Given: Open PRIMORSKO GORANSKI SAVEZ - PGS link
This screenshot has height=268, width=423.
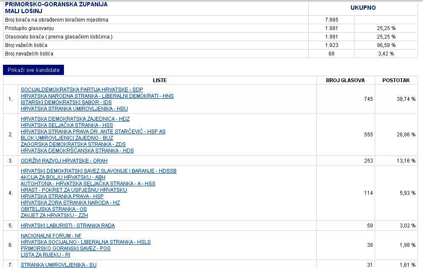Looking at the screenshot, I should 66,249.
